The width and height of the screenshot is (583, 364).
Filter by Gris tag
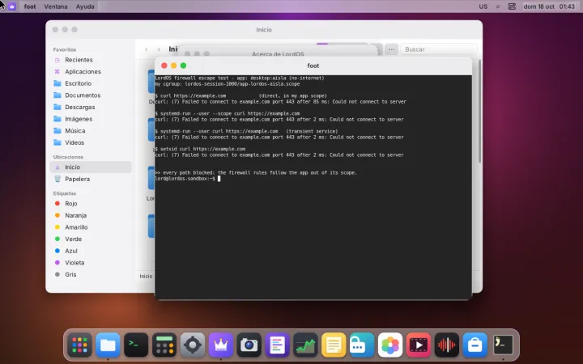point(91,275)
